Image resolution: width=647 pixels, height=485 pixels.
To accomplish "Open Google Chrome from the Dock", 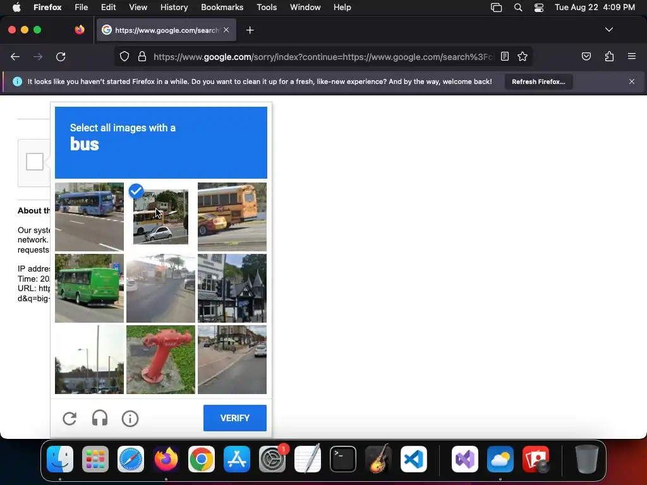I will (x=202, y=458).
